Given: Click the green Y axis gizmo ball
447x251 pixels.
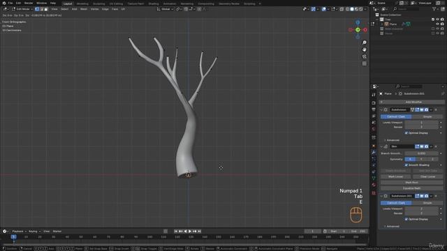Looking at the screenshot, I should click(358, 29).
